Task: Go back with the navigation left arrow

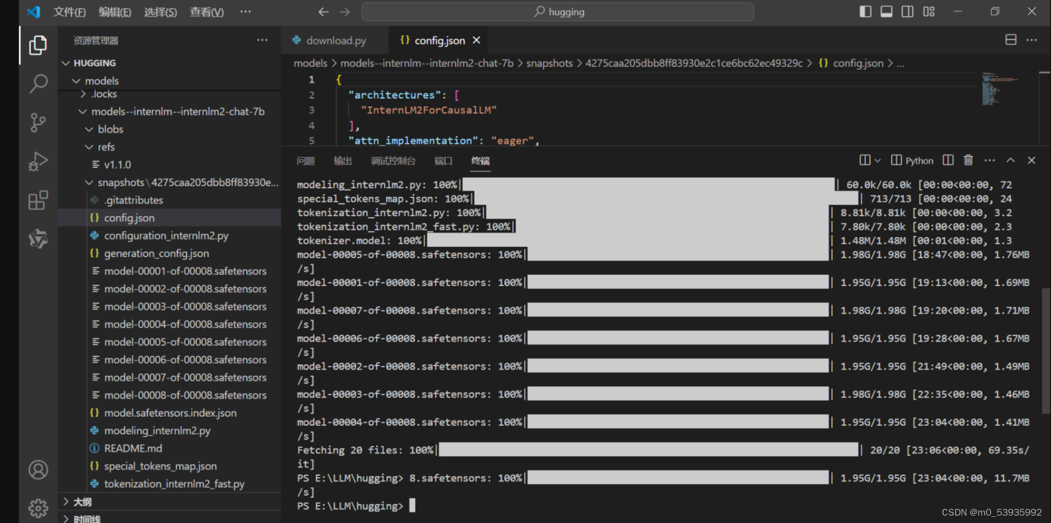Action: 323,11
